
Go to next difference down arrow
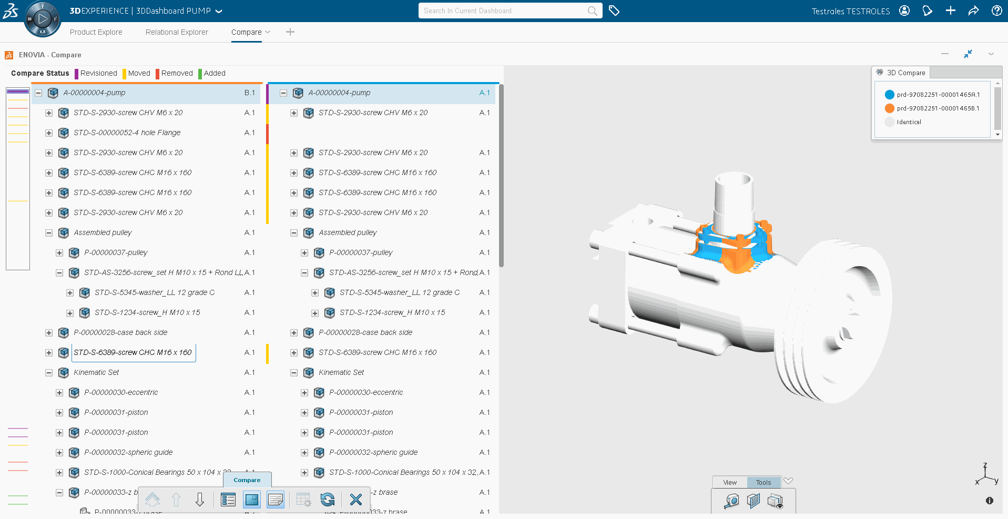point(200,500)
